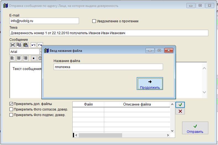The image size is (218, 145).
Task: Copy message text using copy icon
Action: tap(19, 45)
